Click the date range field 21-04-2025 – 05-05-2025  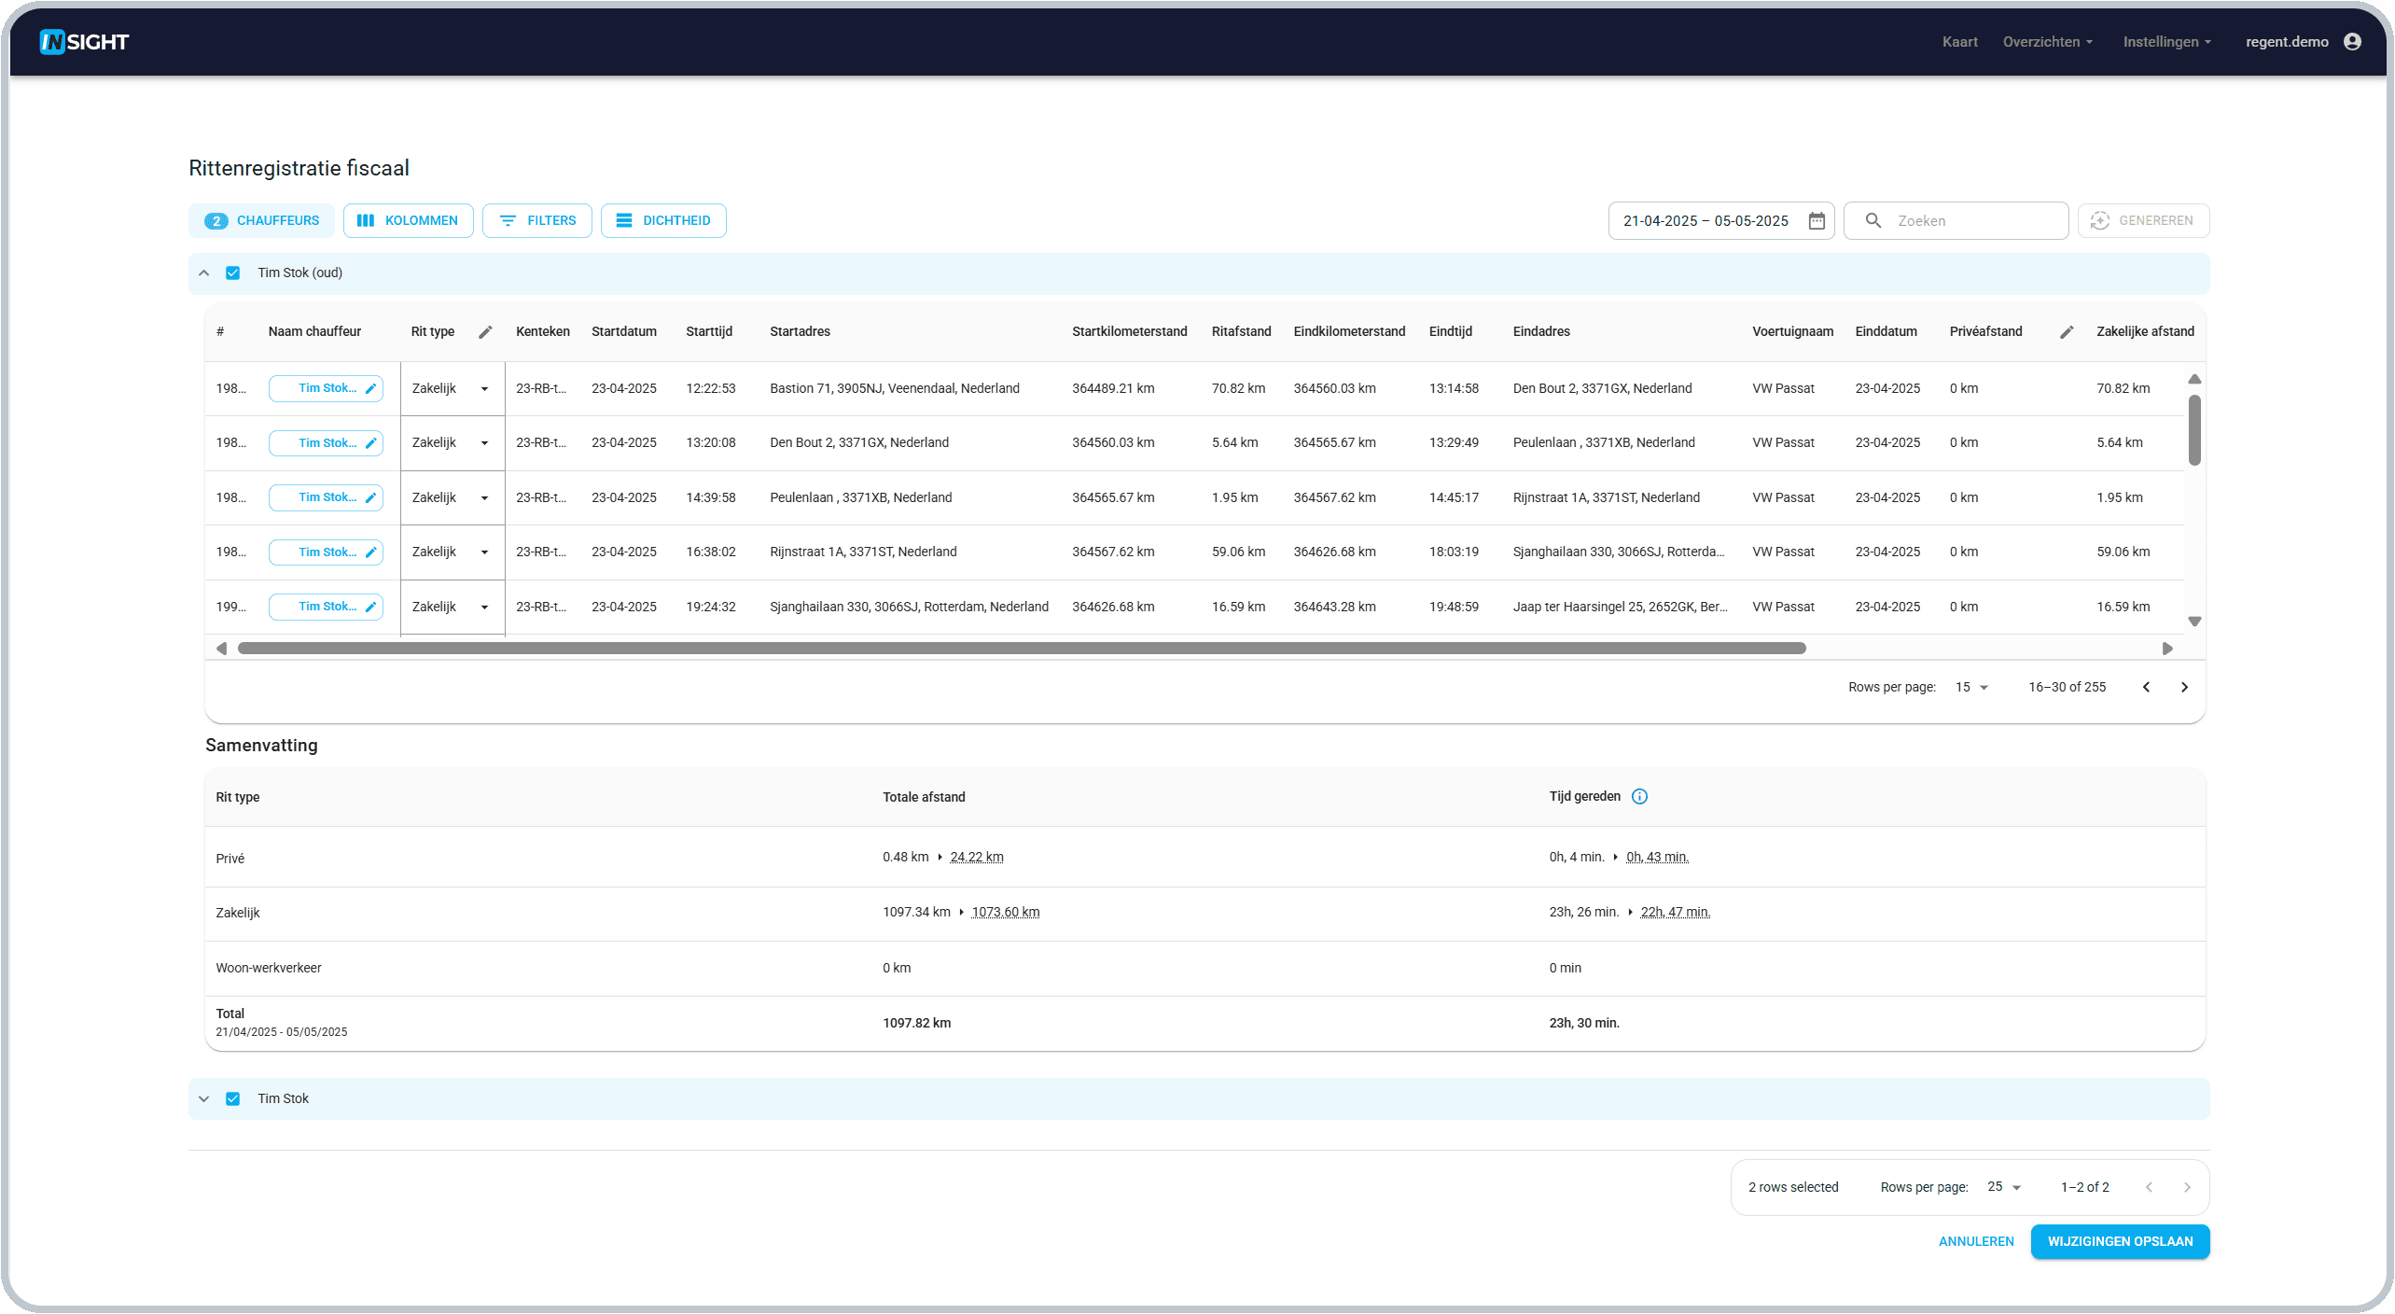click(x=1720, y=221)
